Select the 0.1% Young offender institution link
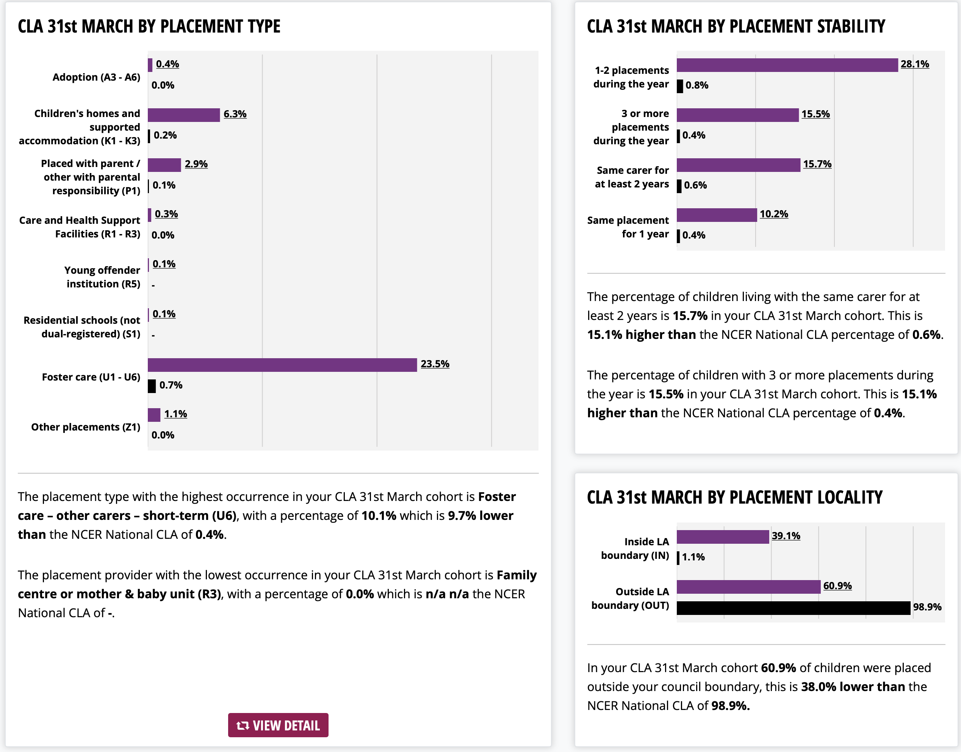This screenshot has height=752, width=961. coord(164,264)
